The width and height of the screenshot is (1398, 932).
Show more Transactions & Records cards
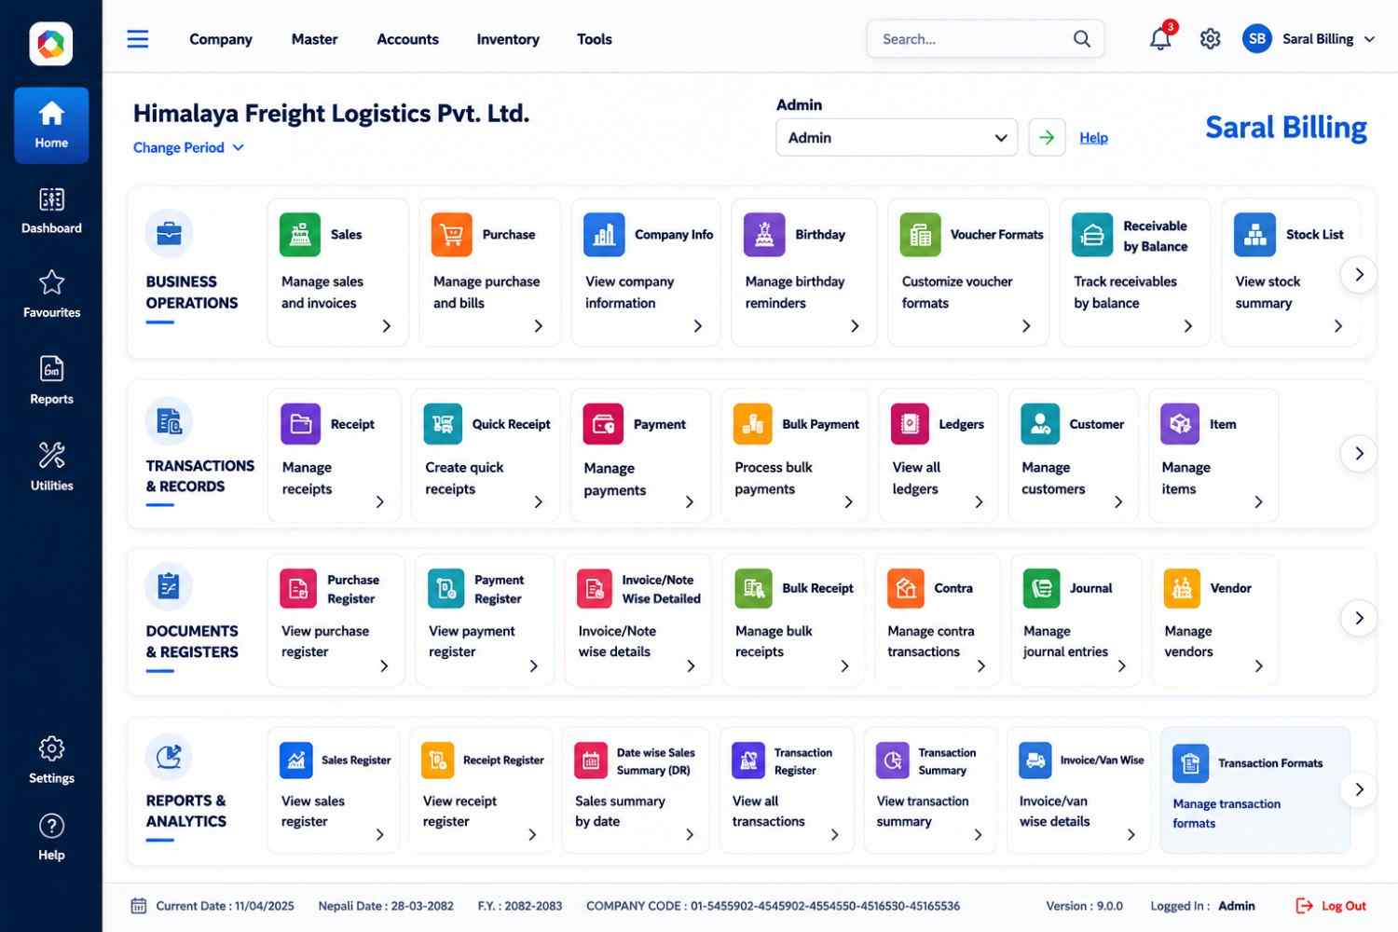[x=1359, y=453]
